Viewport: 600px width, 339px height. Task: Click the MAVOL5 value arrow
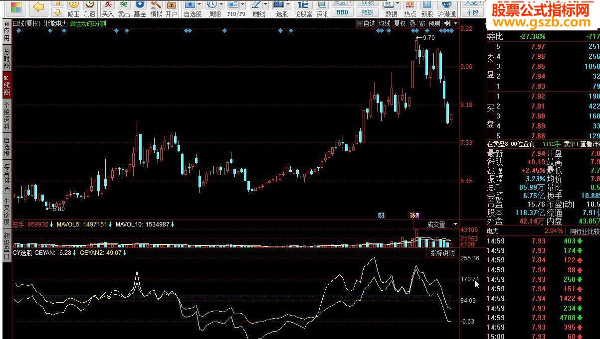pos(110,225)
